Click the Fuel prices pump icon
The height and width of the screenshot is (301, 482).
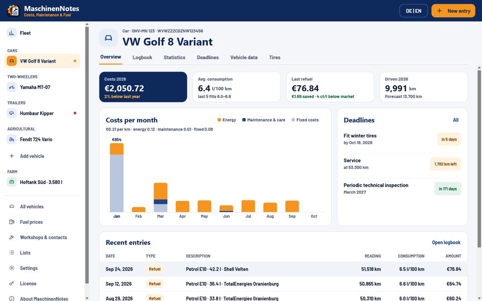coord(12,222)
